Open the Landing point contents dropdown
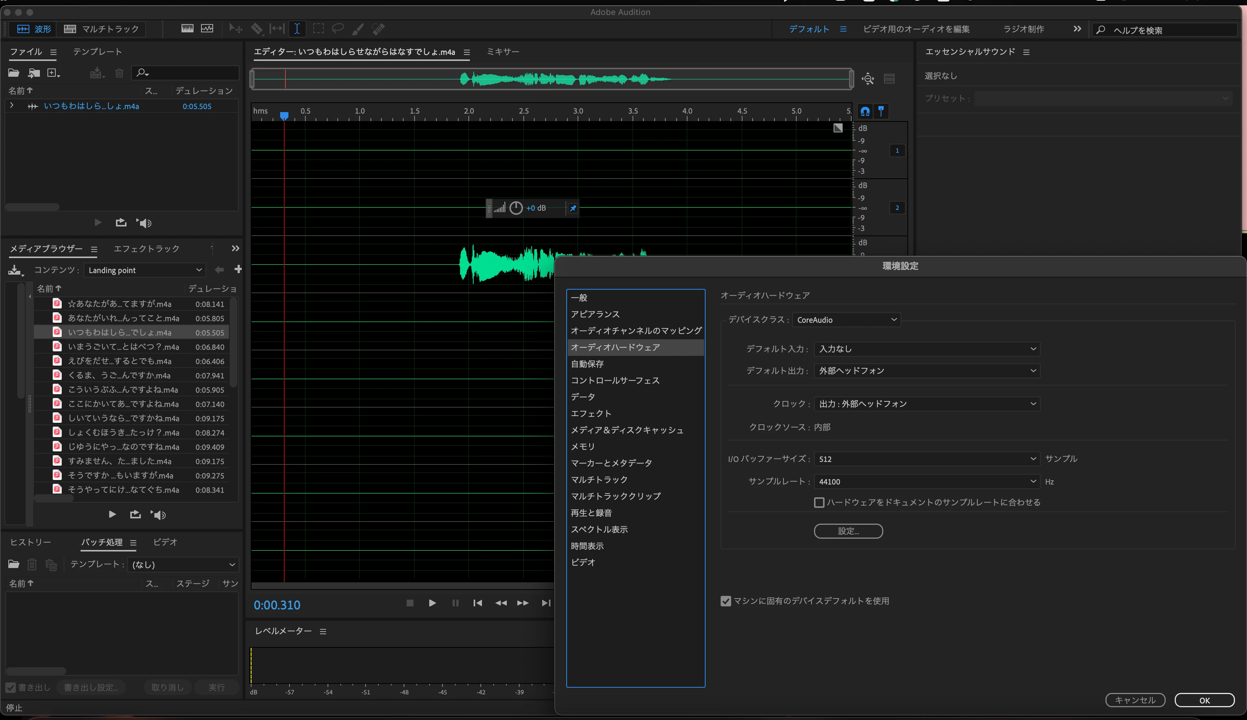 click(144, 270)
